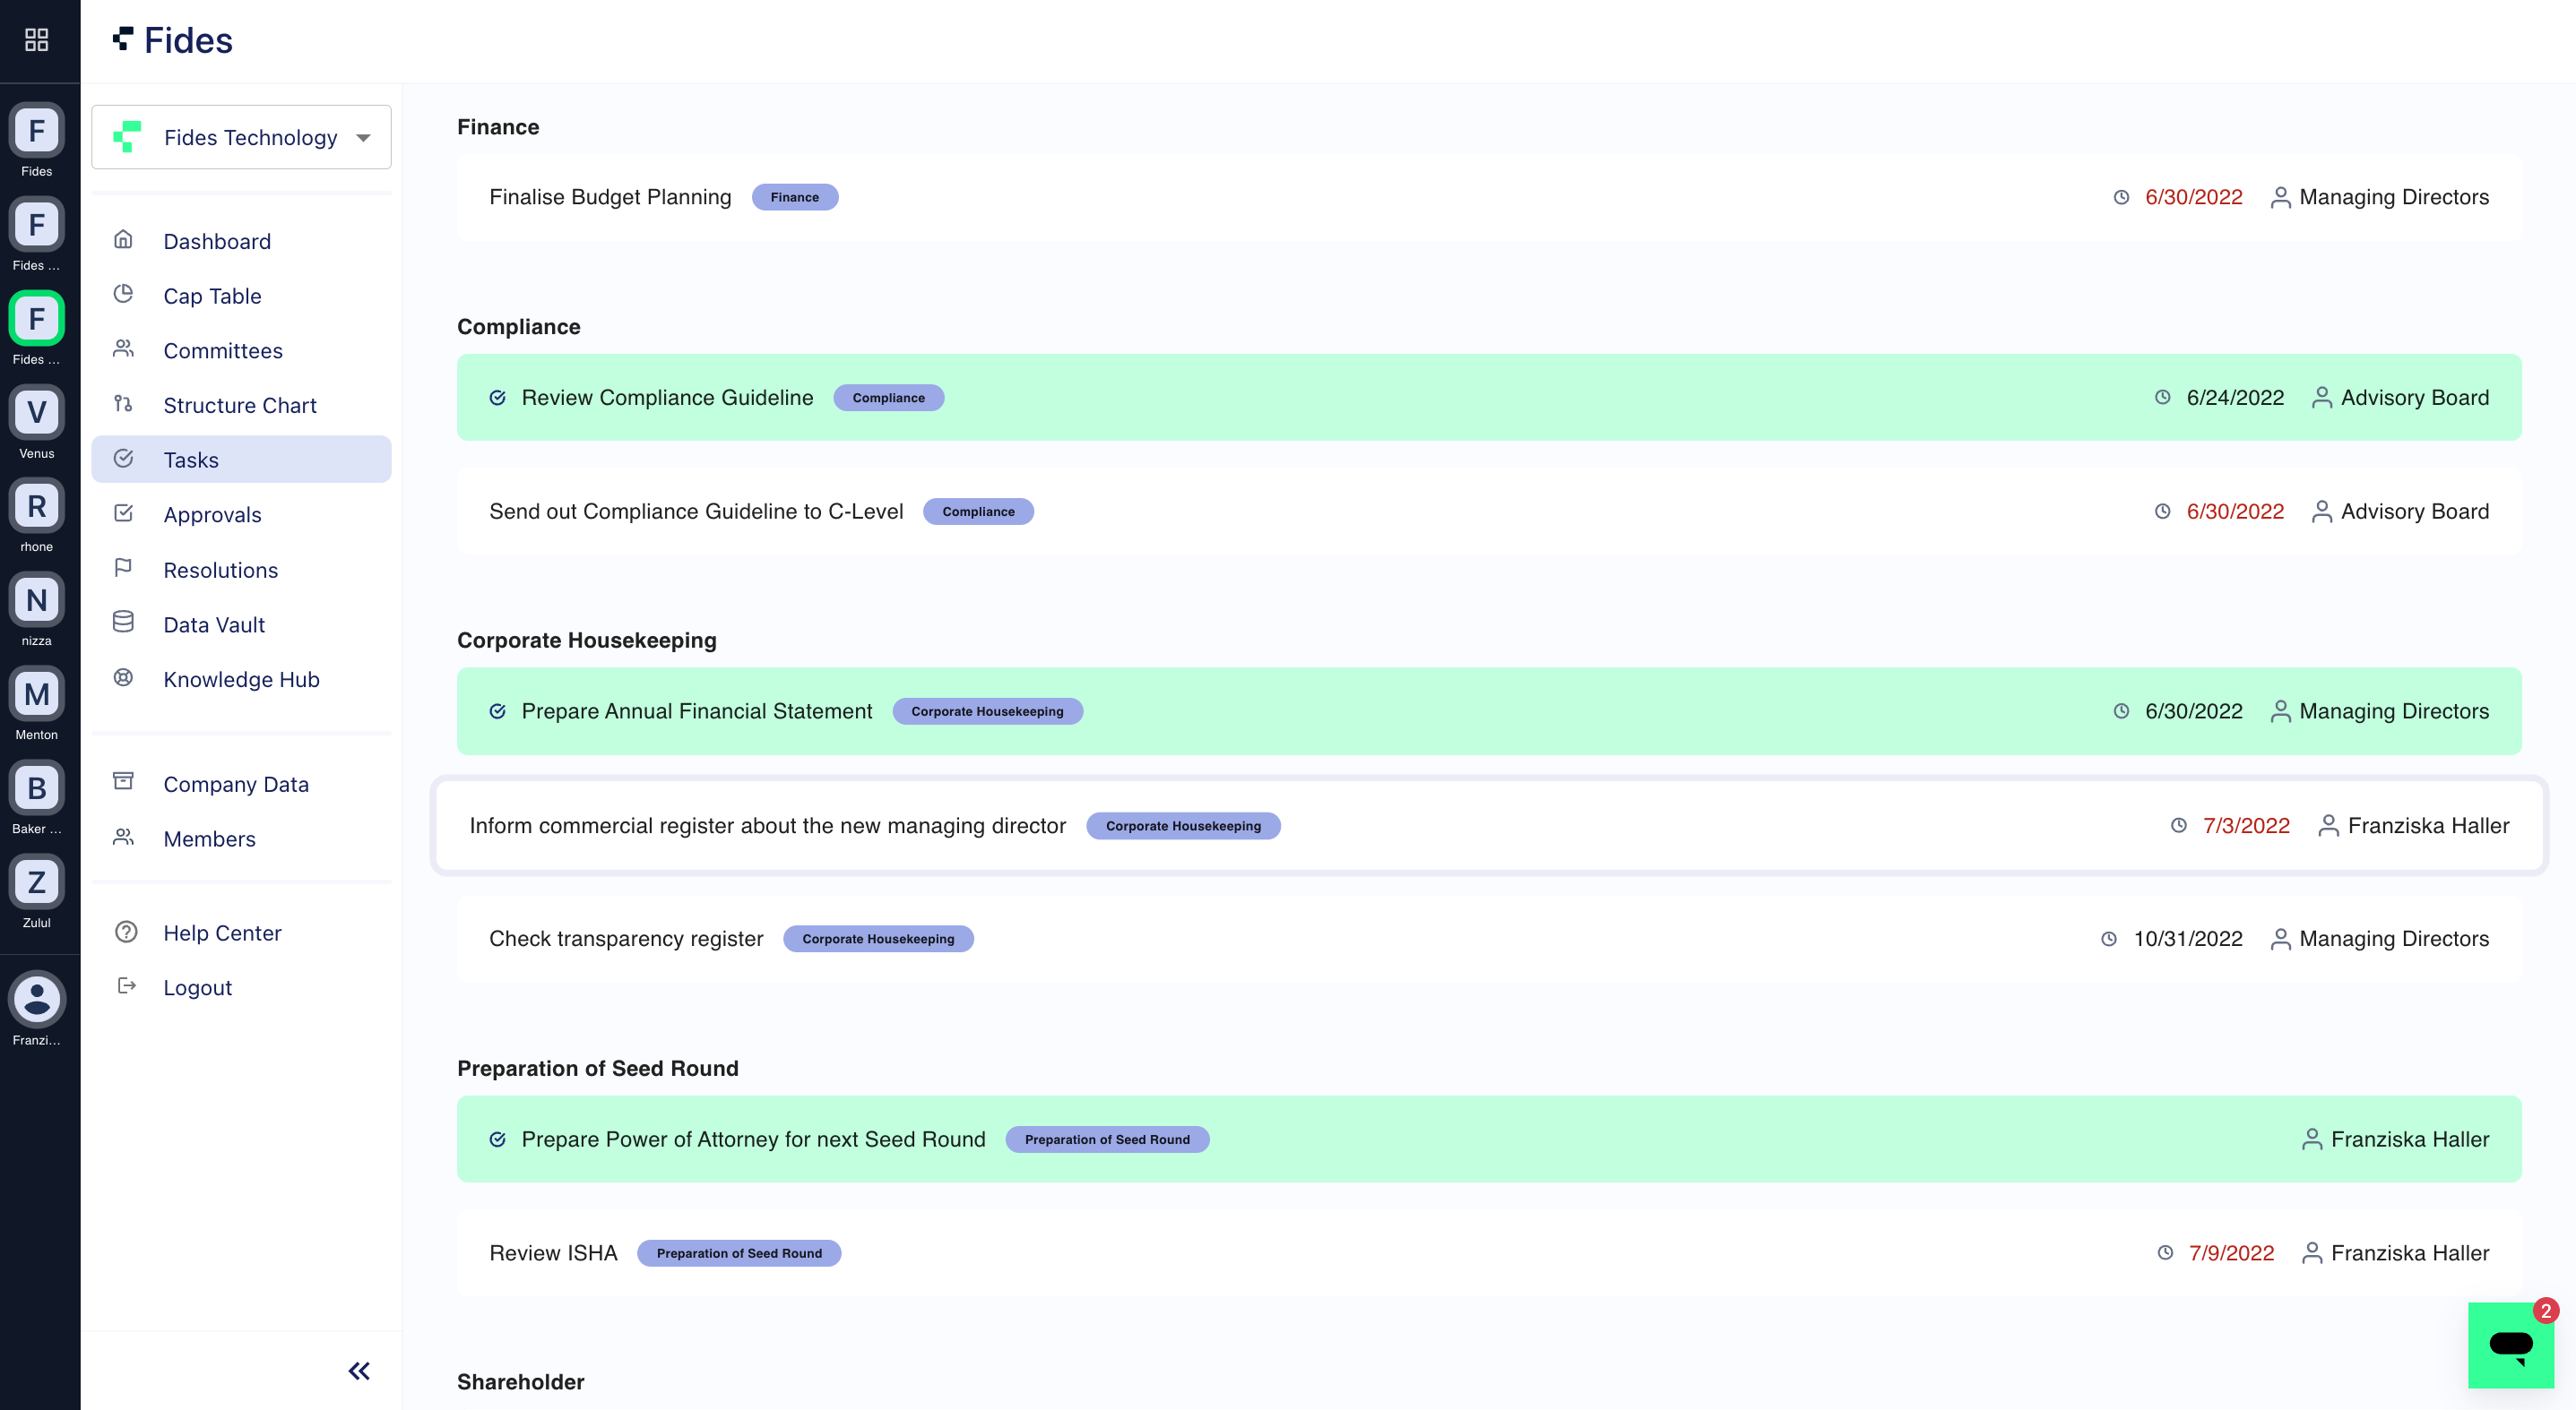Viewport: 2576px width, 1410px height.
Task: Collapse the sidebar with the double chevron
Action: (359, 1370)
